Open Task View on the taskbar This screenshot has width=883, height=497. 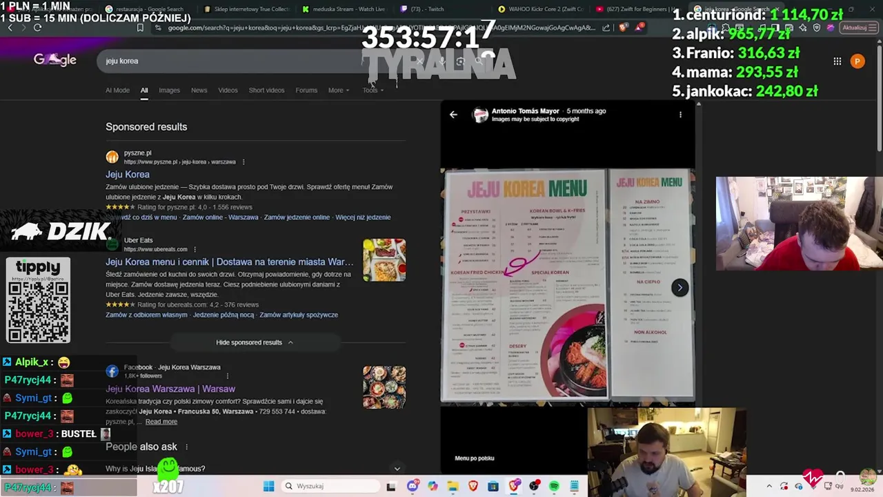(391, 487)
